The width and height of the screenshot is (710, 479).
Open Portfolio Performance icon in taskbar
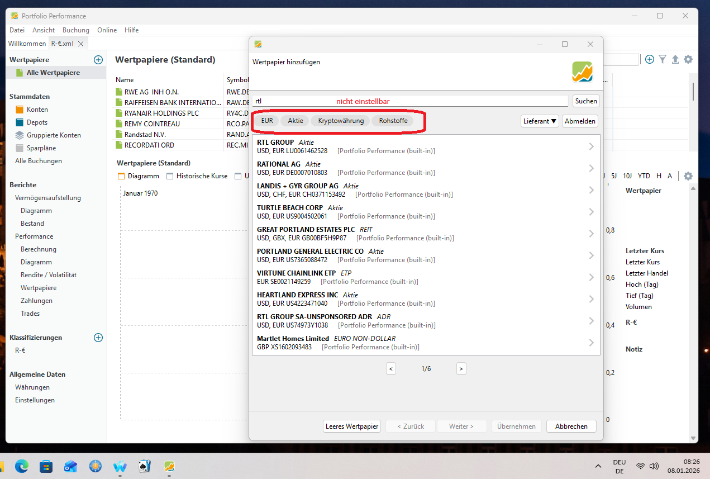point(169,466)
